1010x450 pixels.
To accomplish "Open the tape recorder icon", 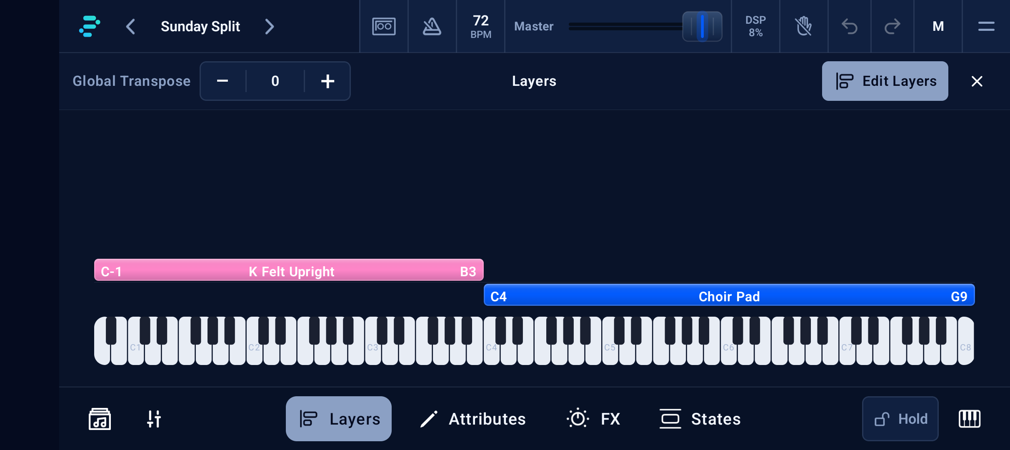I will coord(384,26).
